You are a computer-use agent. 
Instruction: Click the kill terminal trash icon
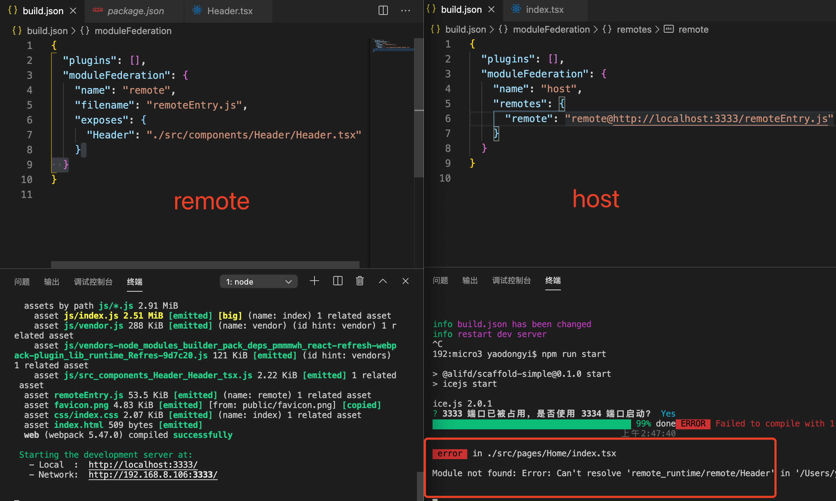[360, 281]
